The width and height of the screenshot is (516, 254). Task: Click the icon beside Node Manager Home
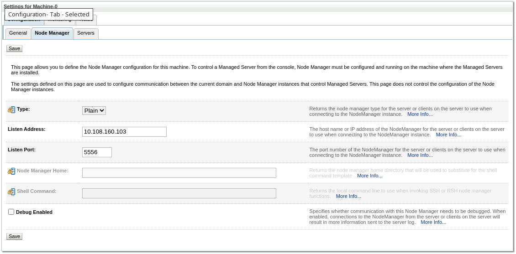click(11, 171)
